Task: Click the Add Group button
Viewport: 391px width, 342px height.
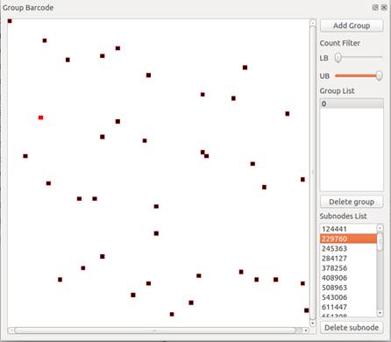Action: [x=352, y=25]
